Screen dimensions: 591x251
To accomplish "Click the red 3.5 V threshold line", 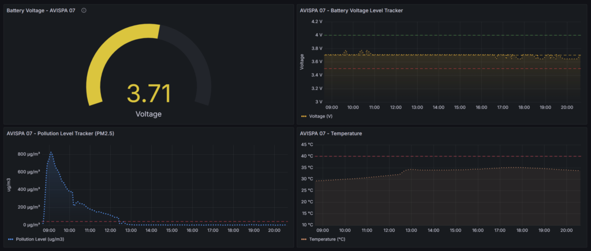I will 450,69.
